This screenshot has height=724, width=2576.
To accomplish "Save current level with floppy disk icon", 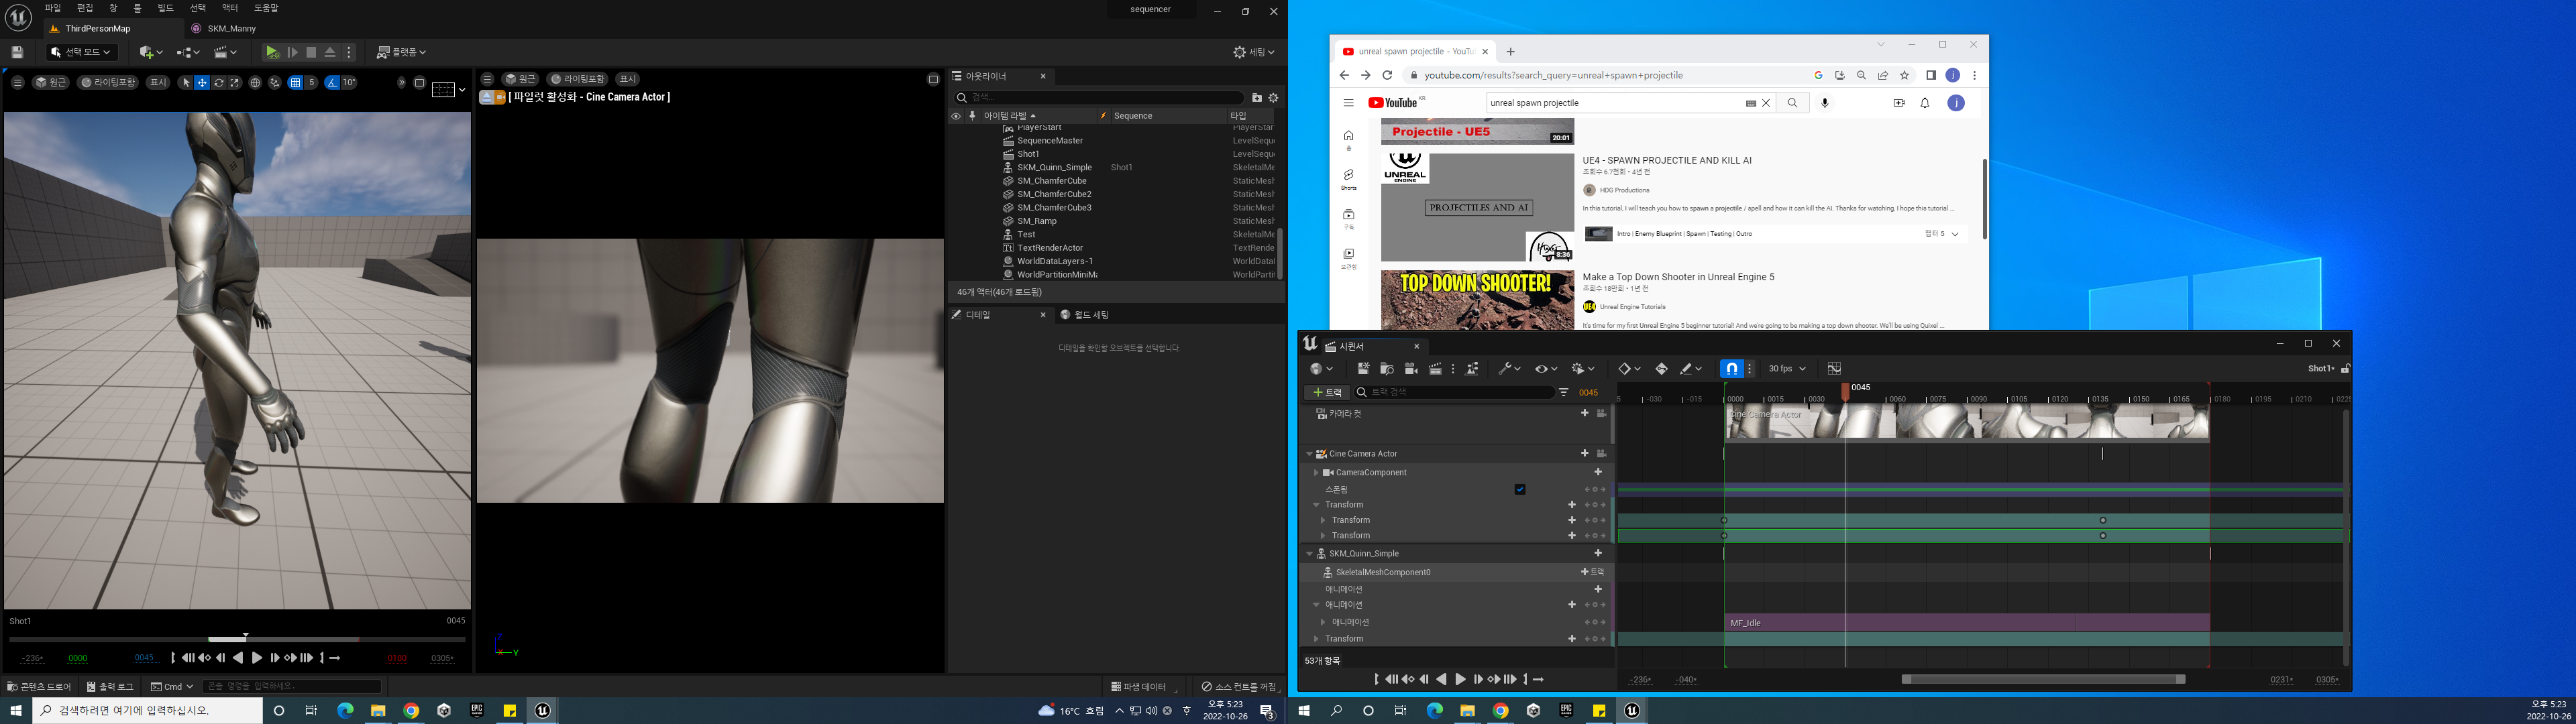I will 17,52.
